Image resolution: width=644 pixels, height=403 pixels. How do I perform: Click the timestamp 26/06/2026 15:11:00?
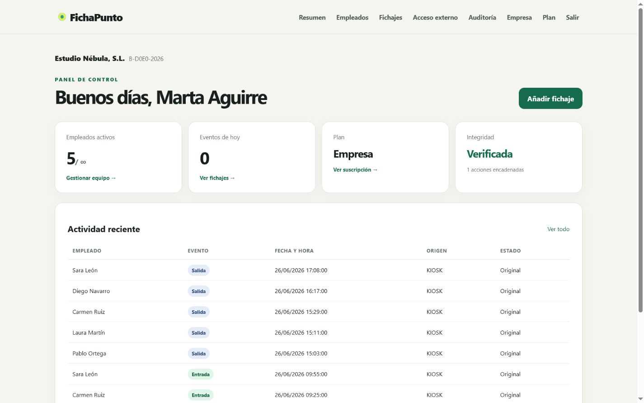(x=301, y=333)
